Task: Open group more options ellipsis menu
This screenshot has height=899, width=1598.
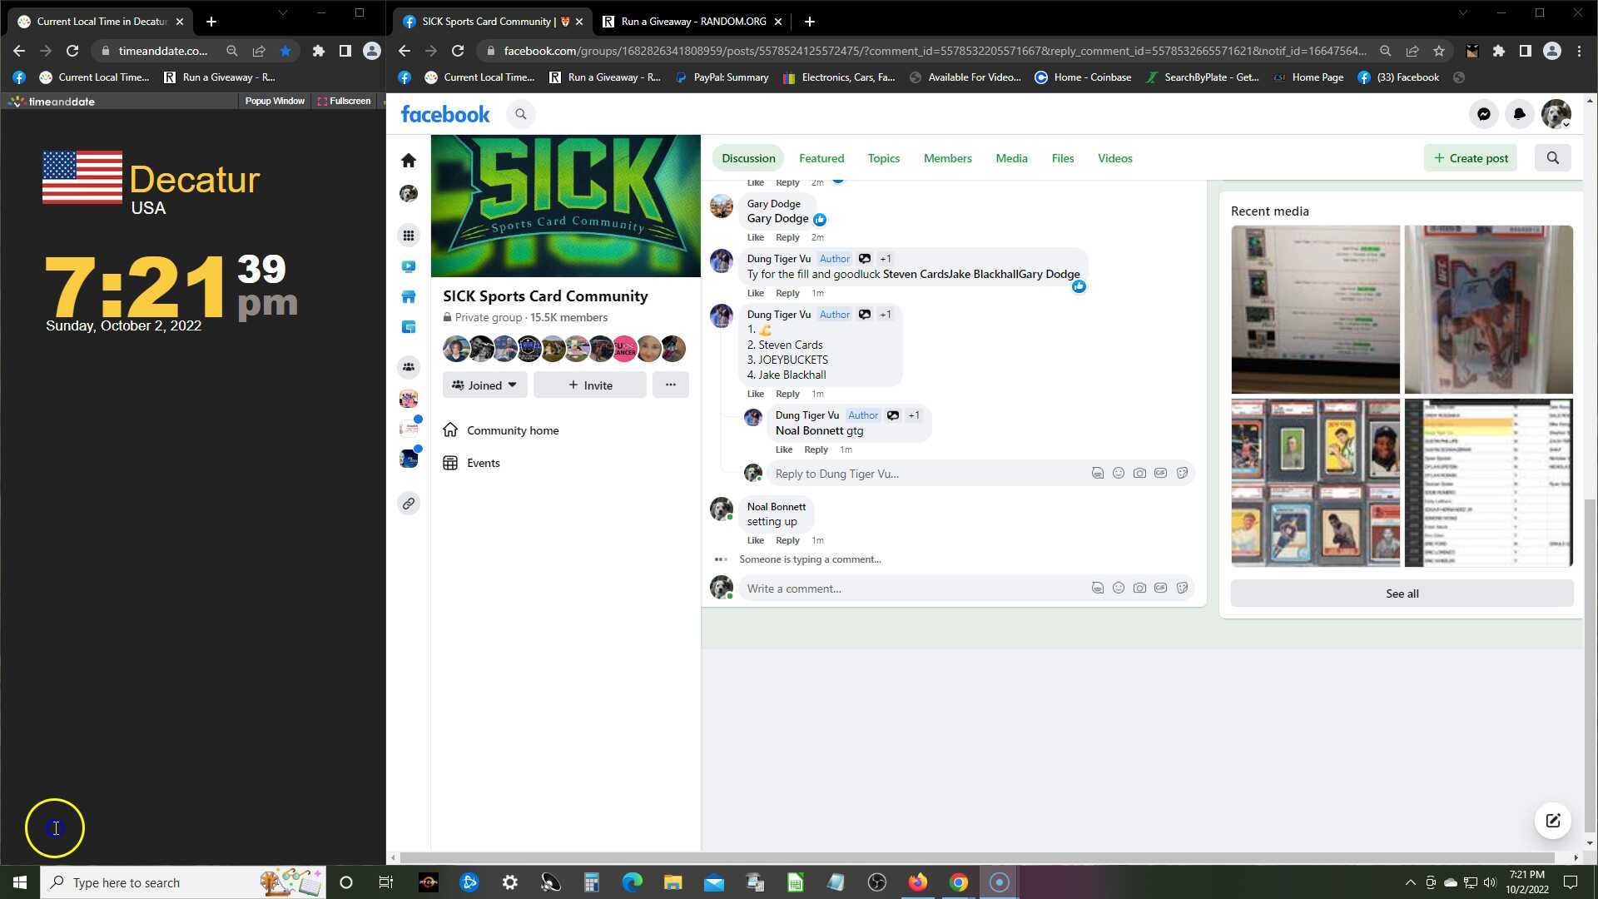Action: (x=670, y=385)
